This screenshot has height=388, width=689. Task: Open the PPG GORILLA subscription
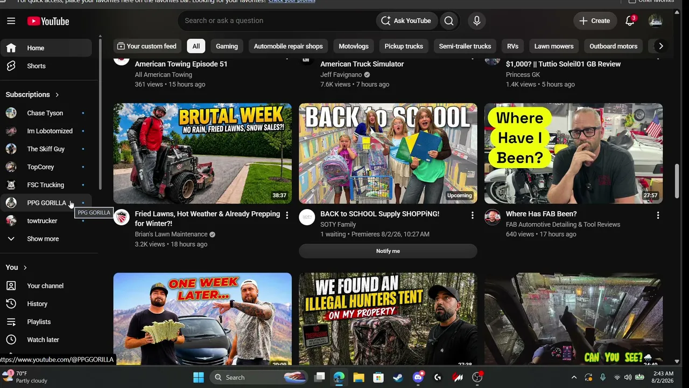click(x=46, y=203)
